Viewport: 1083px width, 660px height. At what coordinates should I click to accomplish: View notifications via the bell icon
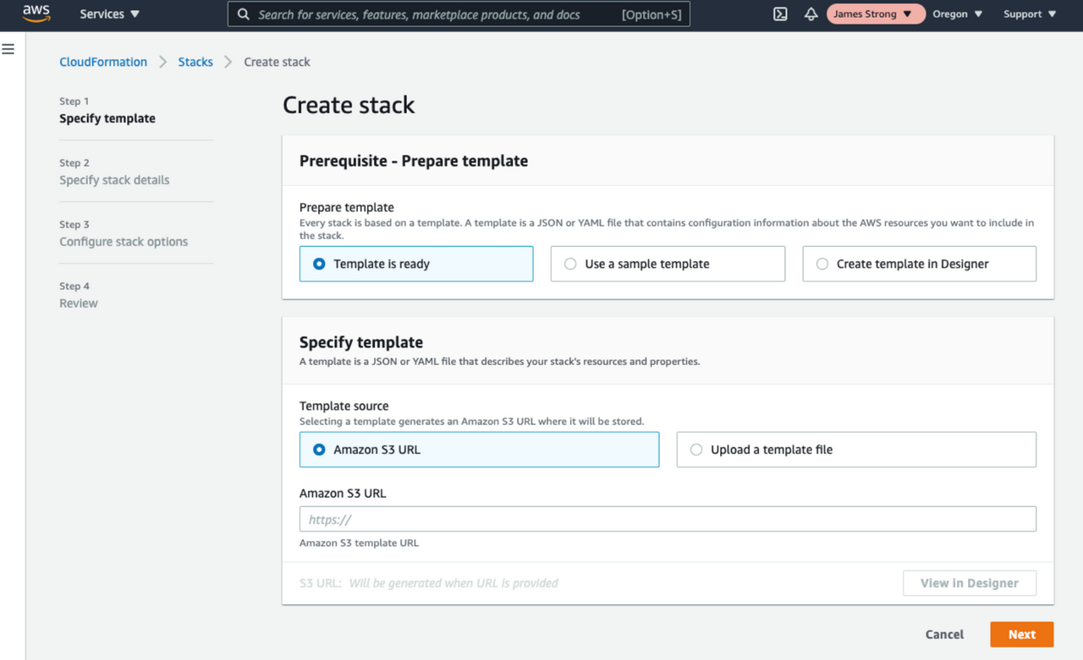coord(811,14)
